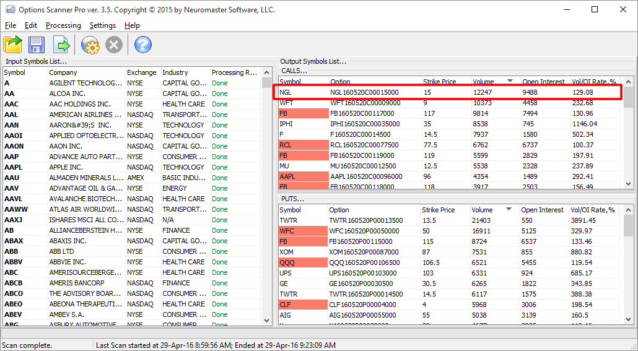This screenshot has height=351, width=638.
Task: Select the RCL160520C00077500 call row
Action: pos(450,145)
